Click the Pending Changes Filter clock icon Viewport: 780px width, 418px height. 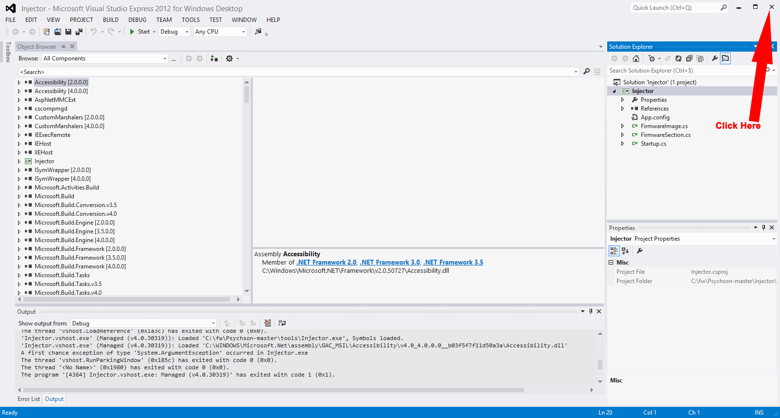tap(652, 58)
